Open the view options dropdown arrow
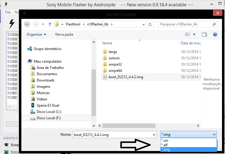The image size is (225, 154). (194, 34)
